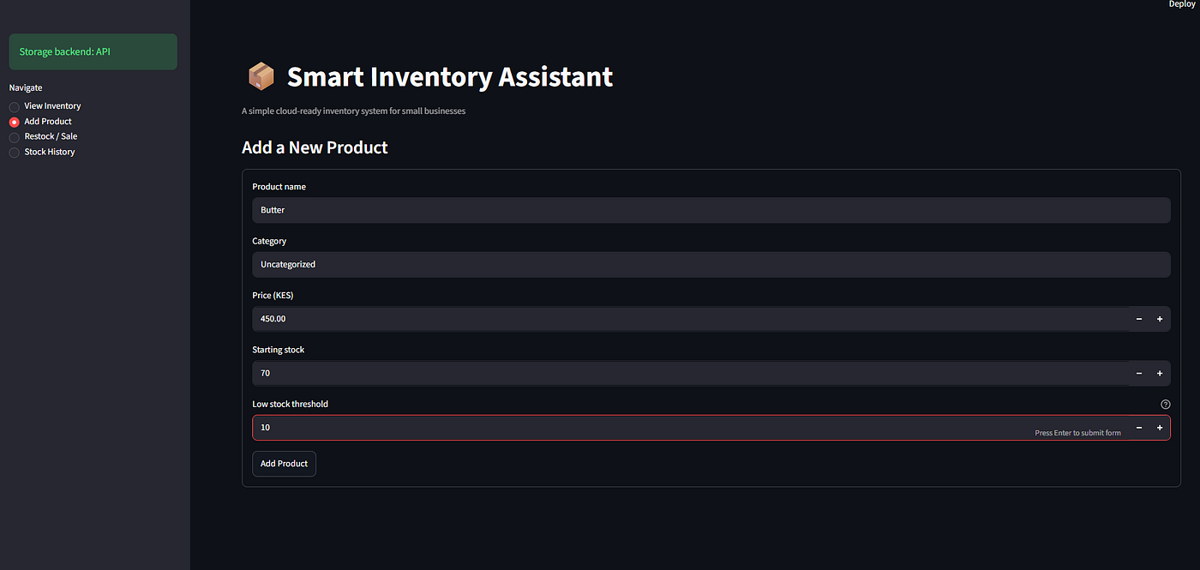The image size is (1200, 570).
Task: Open the Deploy menu
Action: pyautogui.click(x=1181, y=4)
